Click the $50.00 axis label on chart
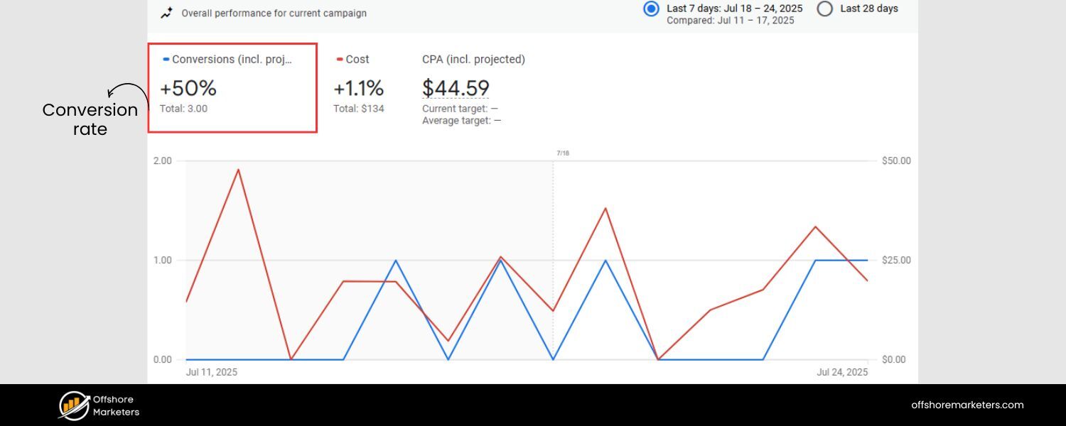 pos(896,160)
